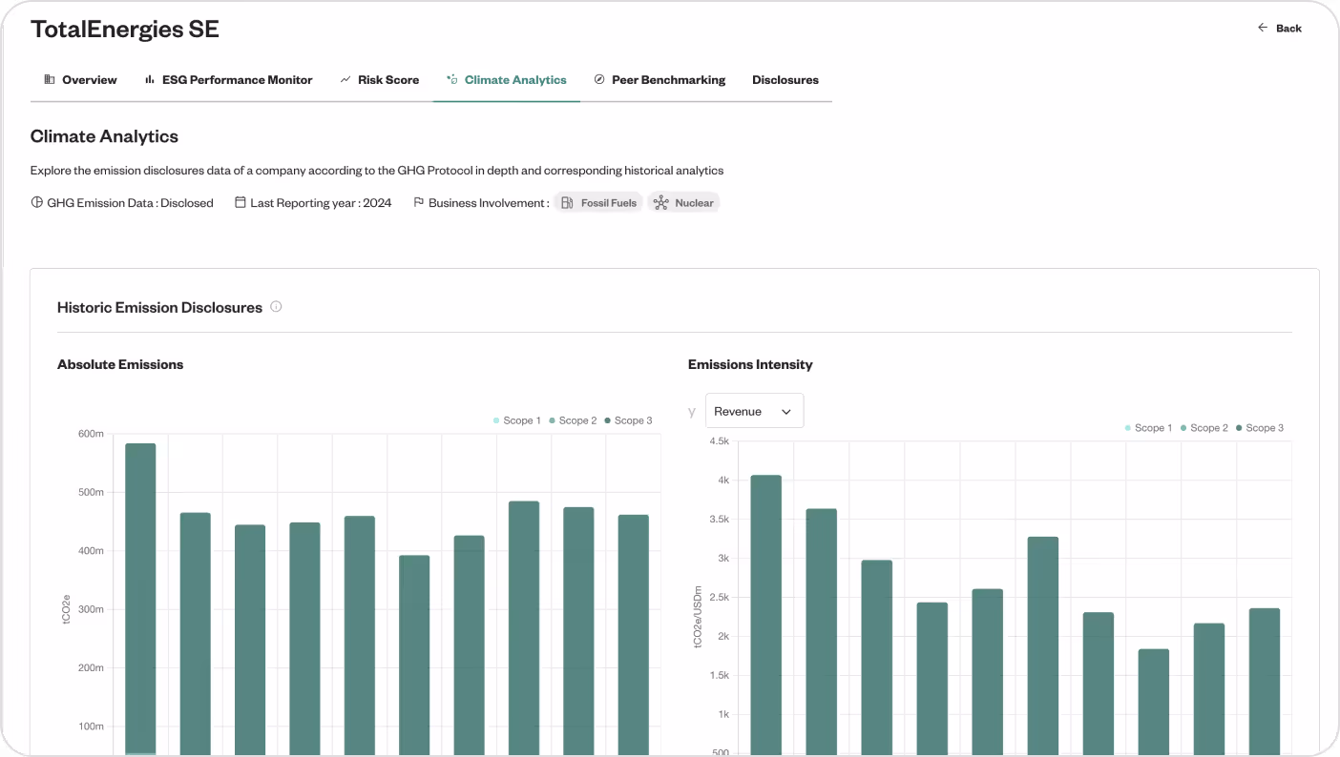Toggle Scope 2 in Emissions Intensity legend
This screenshot has width=1340, height=757.
click(1204, 428)
